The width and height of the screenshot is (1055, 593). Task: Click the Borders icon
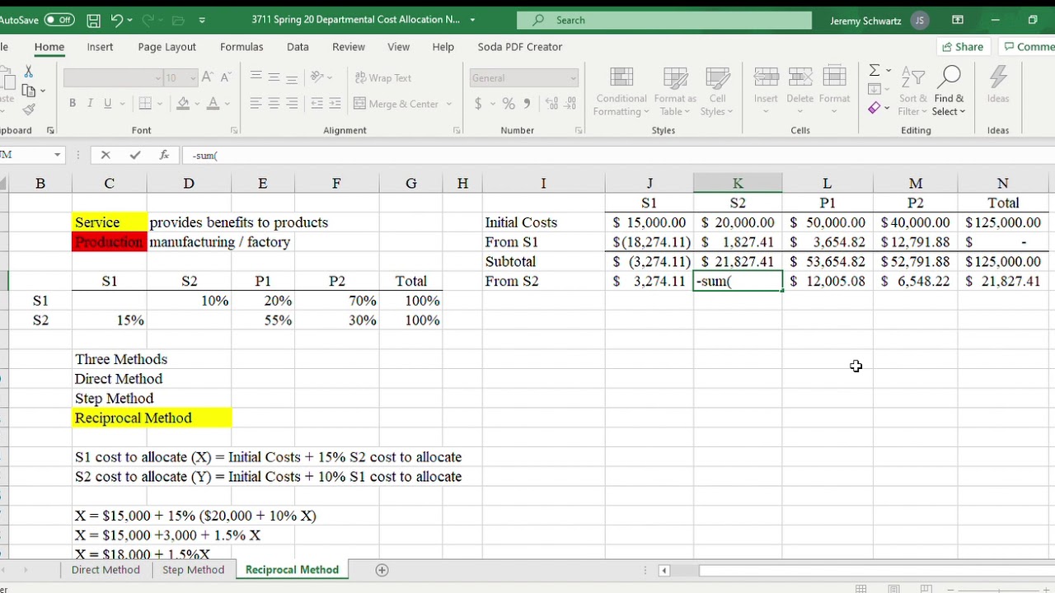145,104
